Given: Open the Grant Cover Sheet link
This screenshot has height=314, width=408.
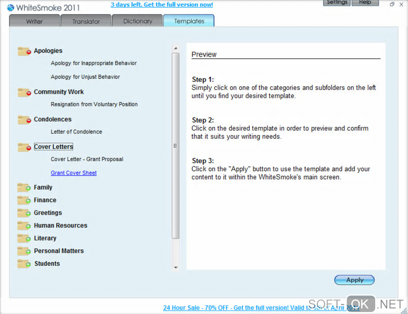Looking at the screenshot, I should point(74,173).
